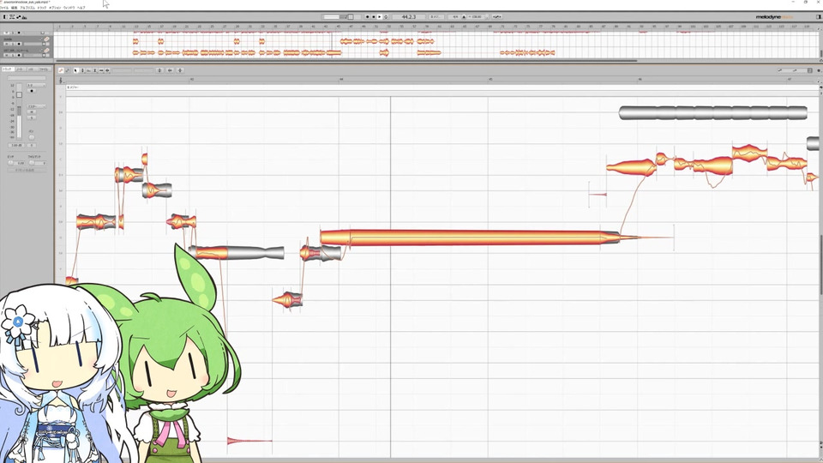
Task: Select the long sustained orange note blob
Action: pos(470,238)
